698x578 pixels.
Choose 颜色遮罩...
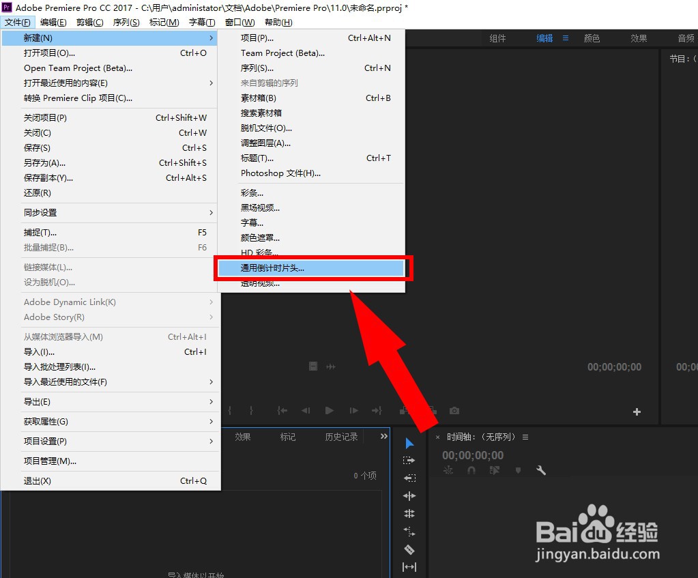pos(311,237)
